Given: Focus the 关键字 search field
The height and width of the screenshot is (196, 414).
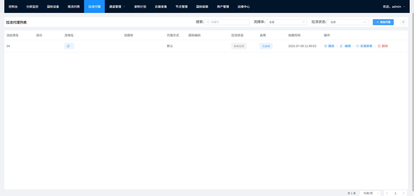Looking at the screenshot, I should tap(227, 22).
